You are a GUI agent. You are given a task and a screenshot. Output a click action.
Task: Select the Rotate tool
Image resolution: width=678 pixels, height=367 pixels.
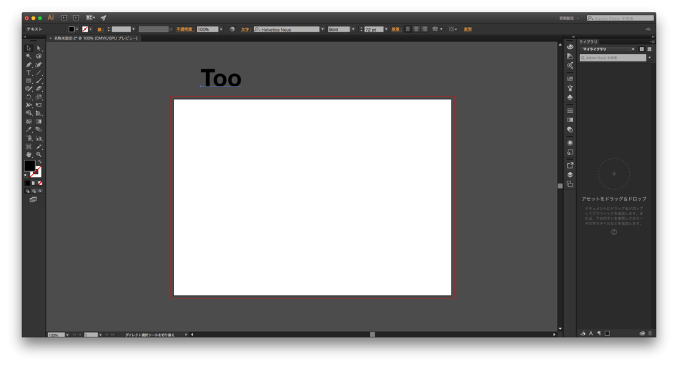[28, 97]
